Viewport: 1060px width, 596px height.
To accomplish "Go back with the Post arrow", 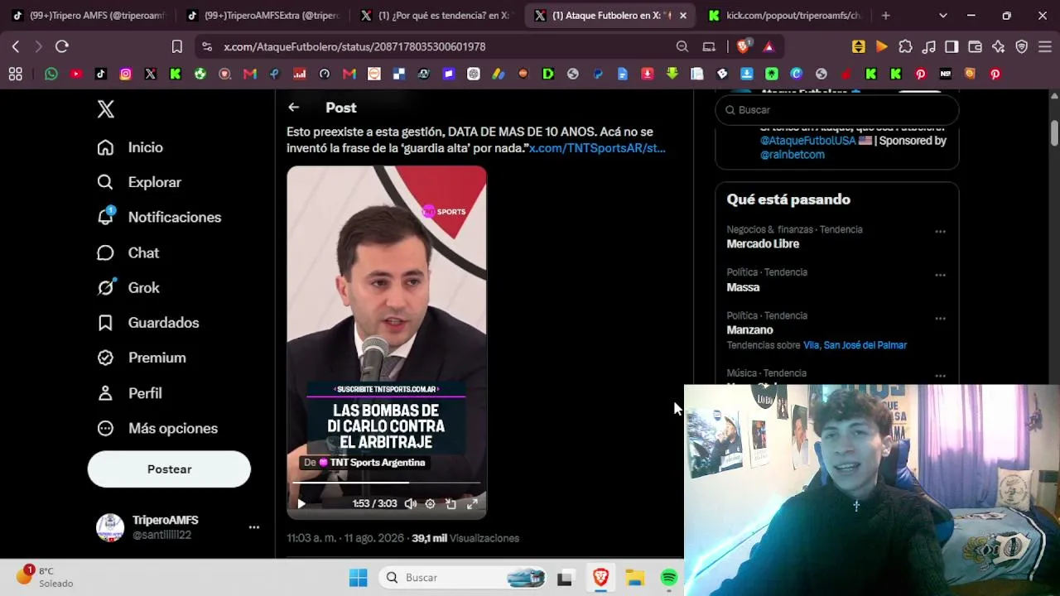I will click(294, 108).
